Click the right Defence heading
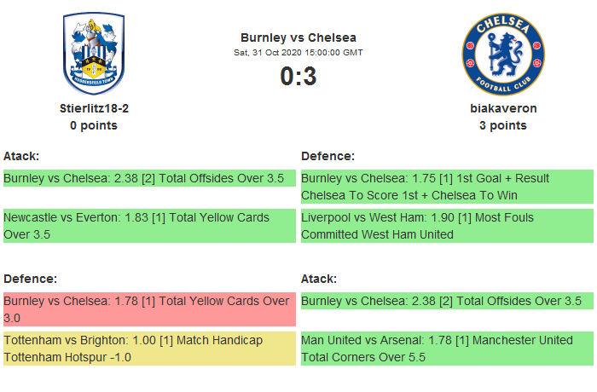The image size is (597, 392). coord(327,156)
